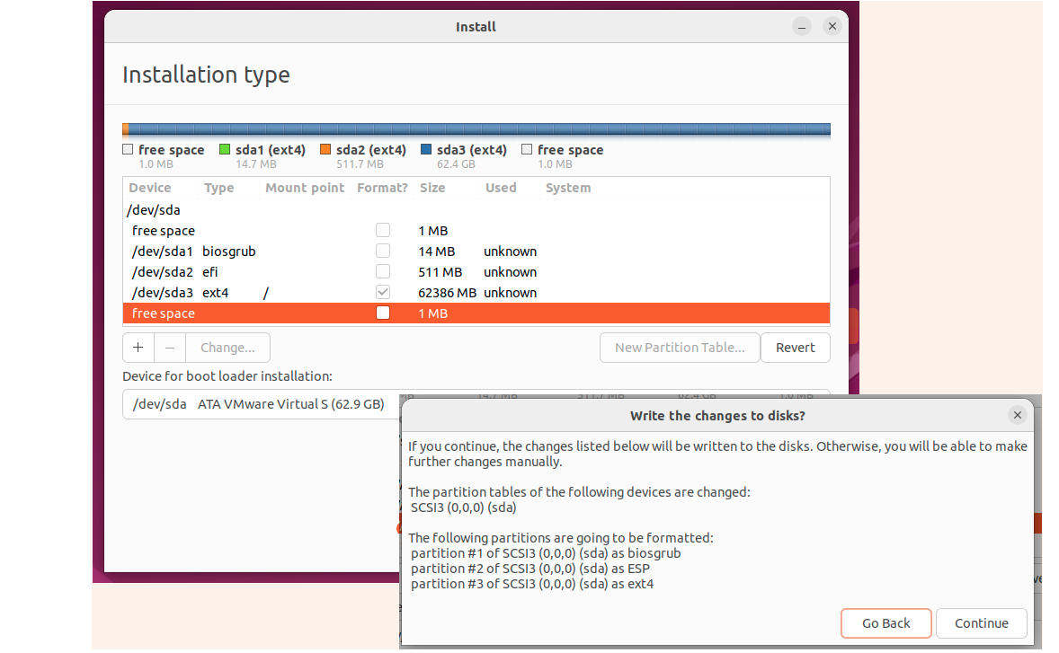Image resolution: width=1059 pixels, height=653 pixels.
Task: Add a new partition with plus button
Action: tap(138, 348)
